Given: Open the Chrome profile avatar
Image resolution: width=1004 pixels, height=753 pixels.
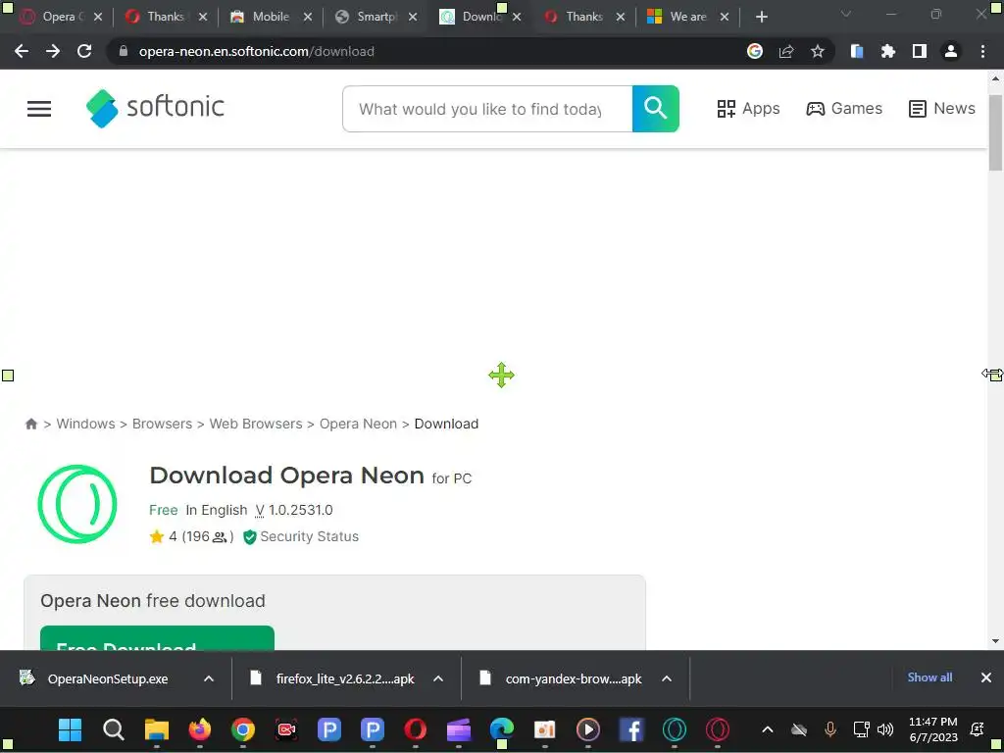Looking at the screenshot, I should pos(950,51).
